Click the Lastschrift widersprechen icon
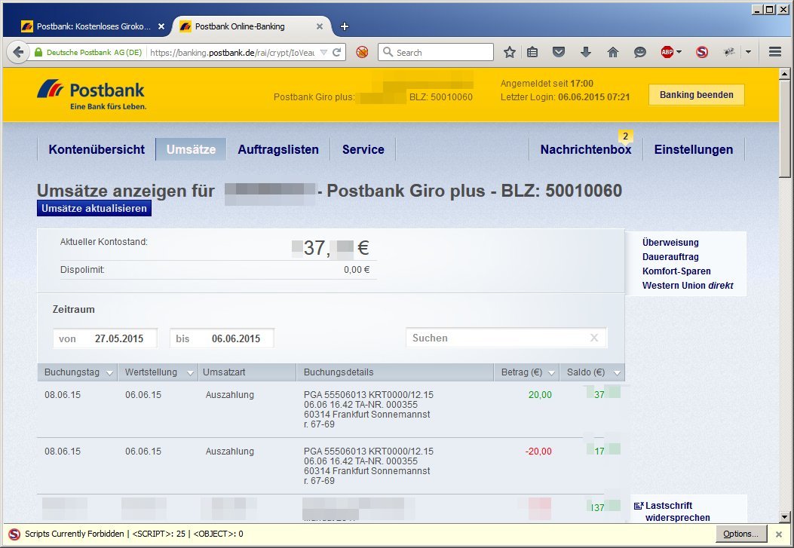This screenshot has width=794, height=548. (x=639, y=506)
